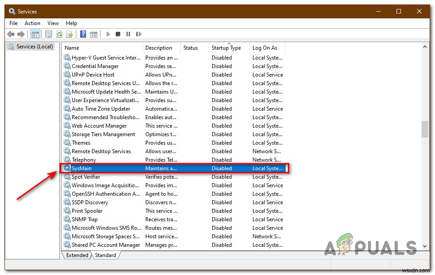Open the View menu
This screenshot has width=435, height=275.
[x=53, y=23]
